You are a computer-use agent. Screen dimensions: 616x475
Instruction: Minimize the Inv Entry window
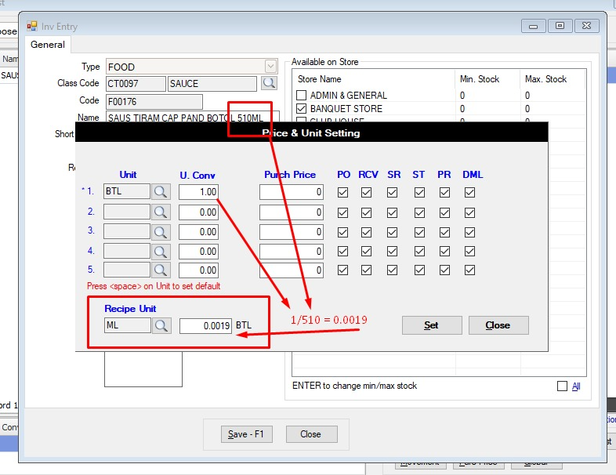(533, 26)
